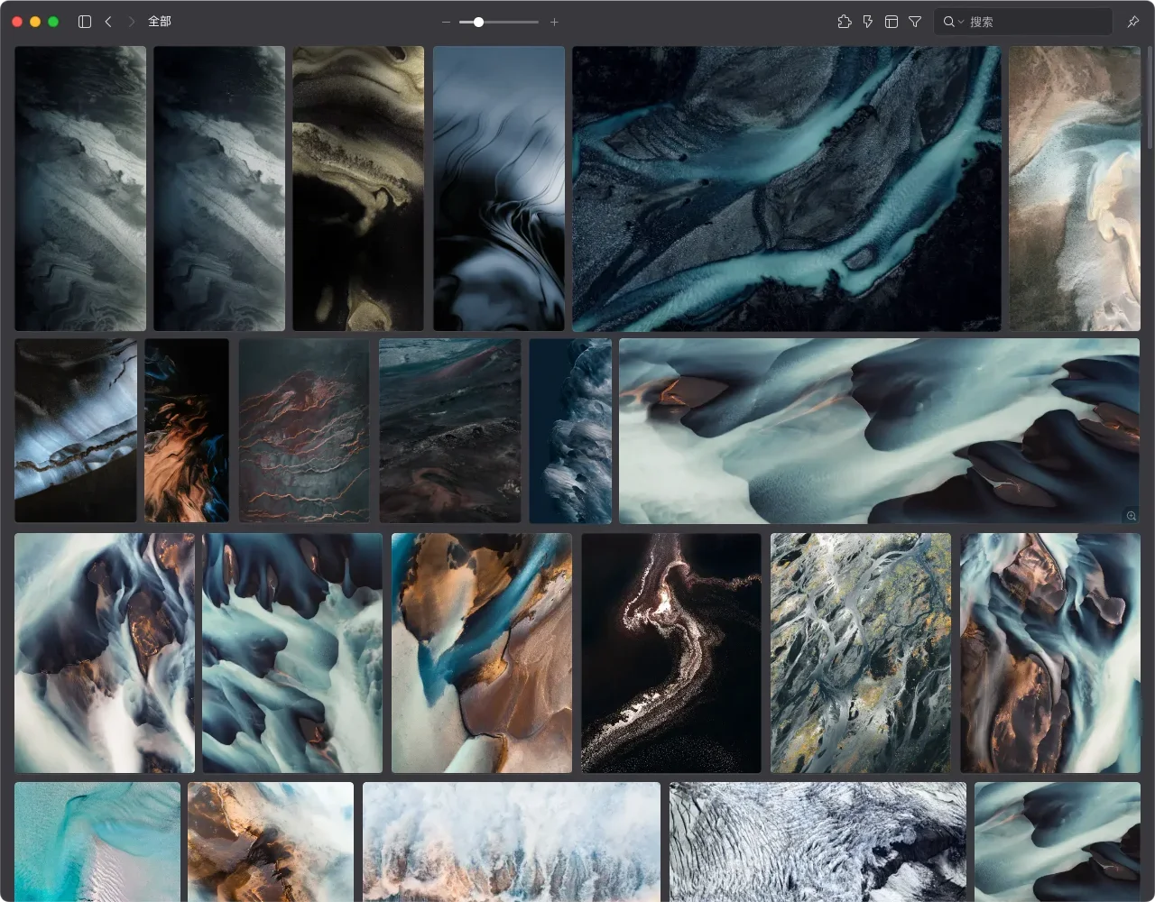
Task: Open the black sand curved shoreline thumbnail
Action: tap(671, 652)
